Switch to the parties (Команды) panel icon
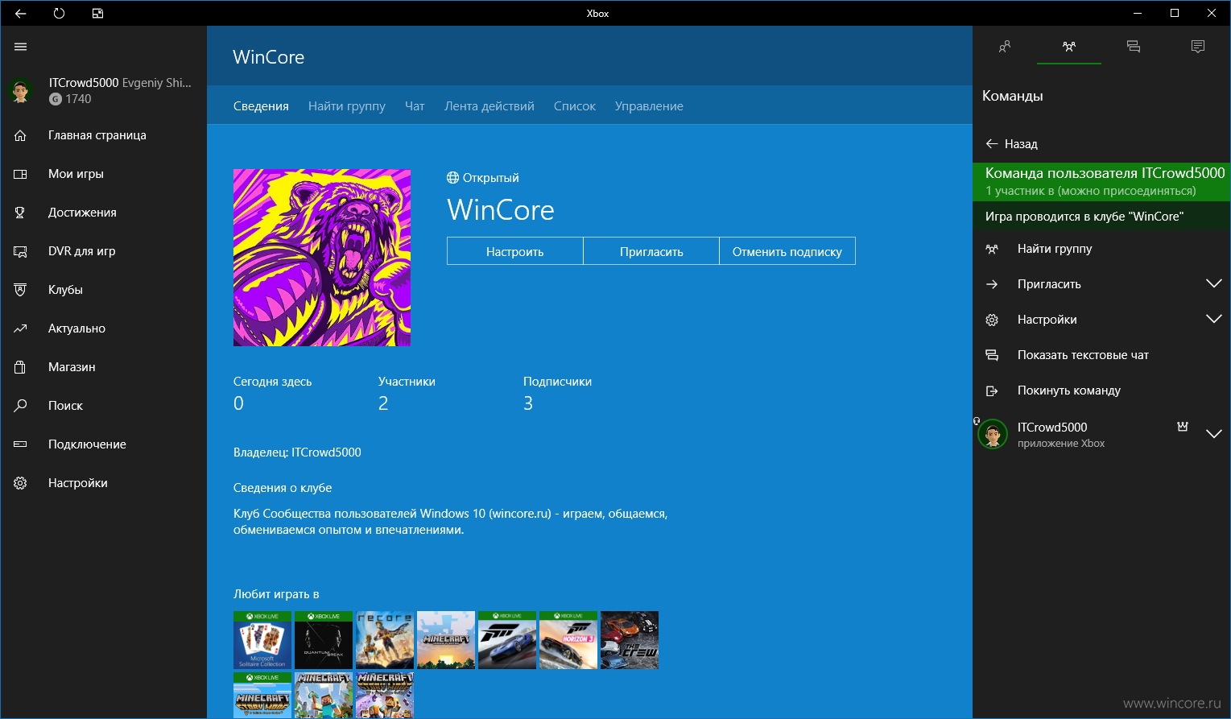This screenshot has height=719, width=1231. tap(1069, 47)
